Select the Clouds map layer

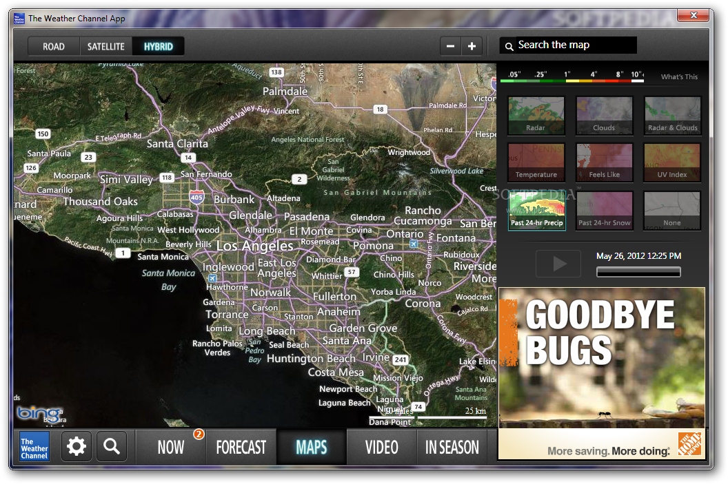604,116
